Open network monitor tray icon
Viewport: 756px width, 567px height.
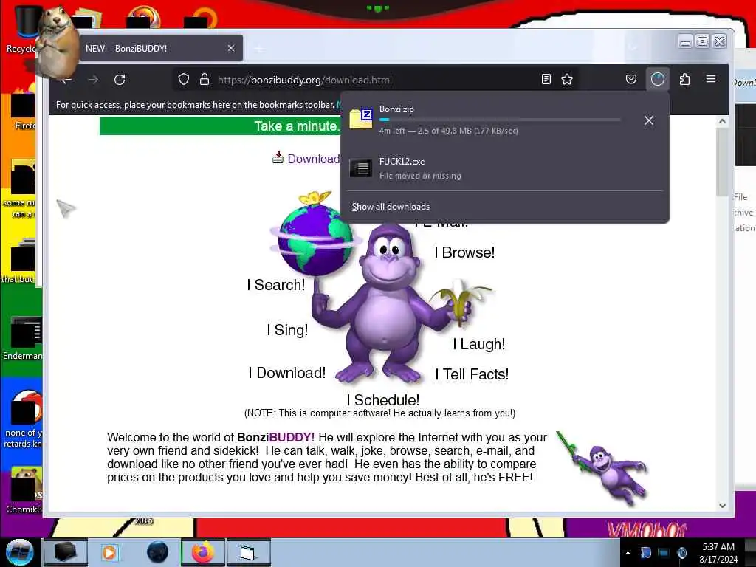(x=664, y=552)
